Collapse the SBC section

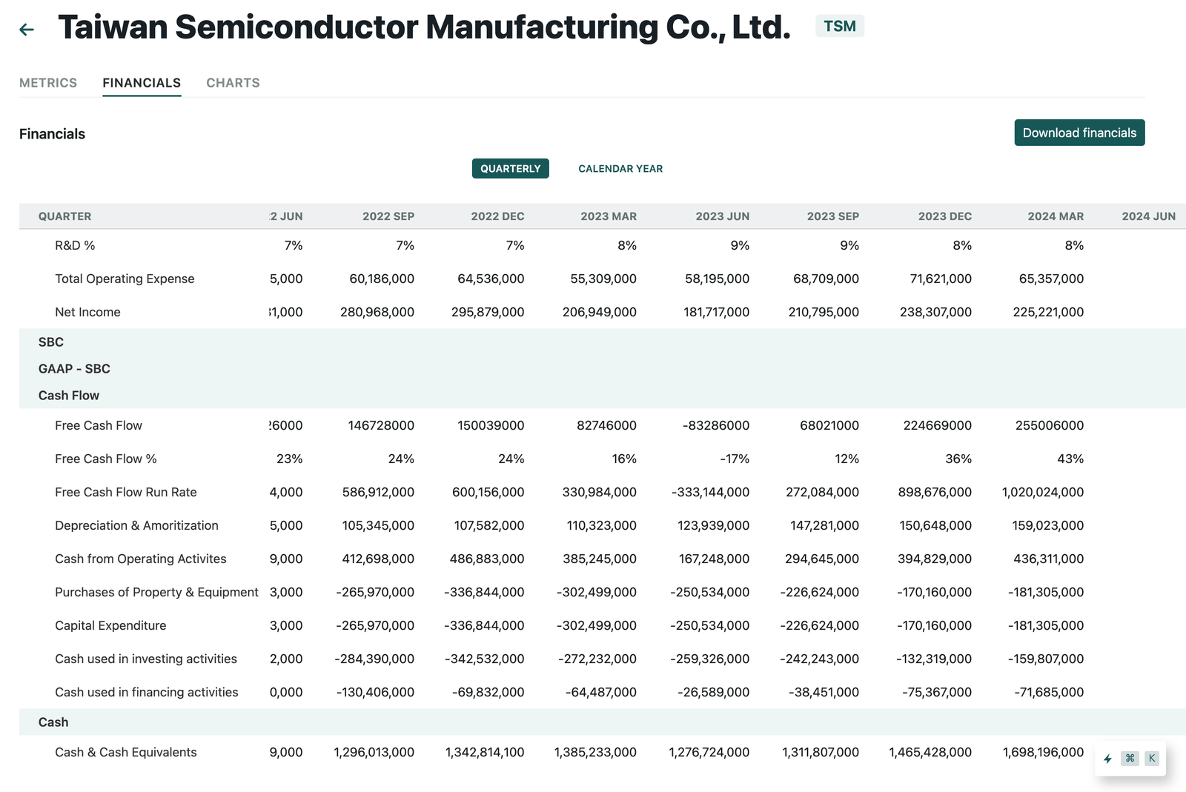click(50, 342)
